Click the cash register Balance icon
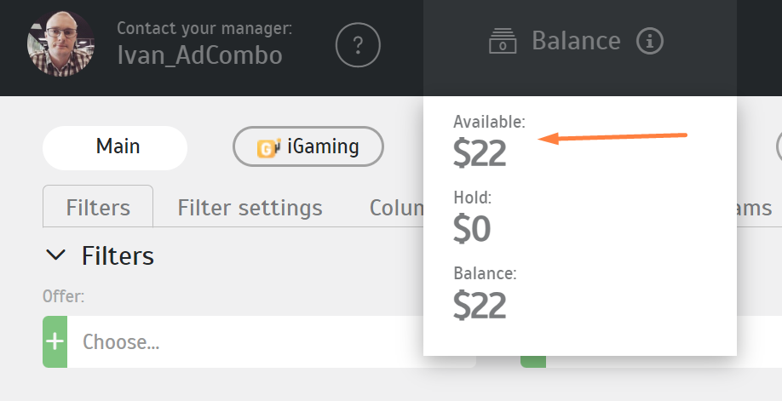 (503, 40)
